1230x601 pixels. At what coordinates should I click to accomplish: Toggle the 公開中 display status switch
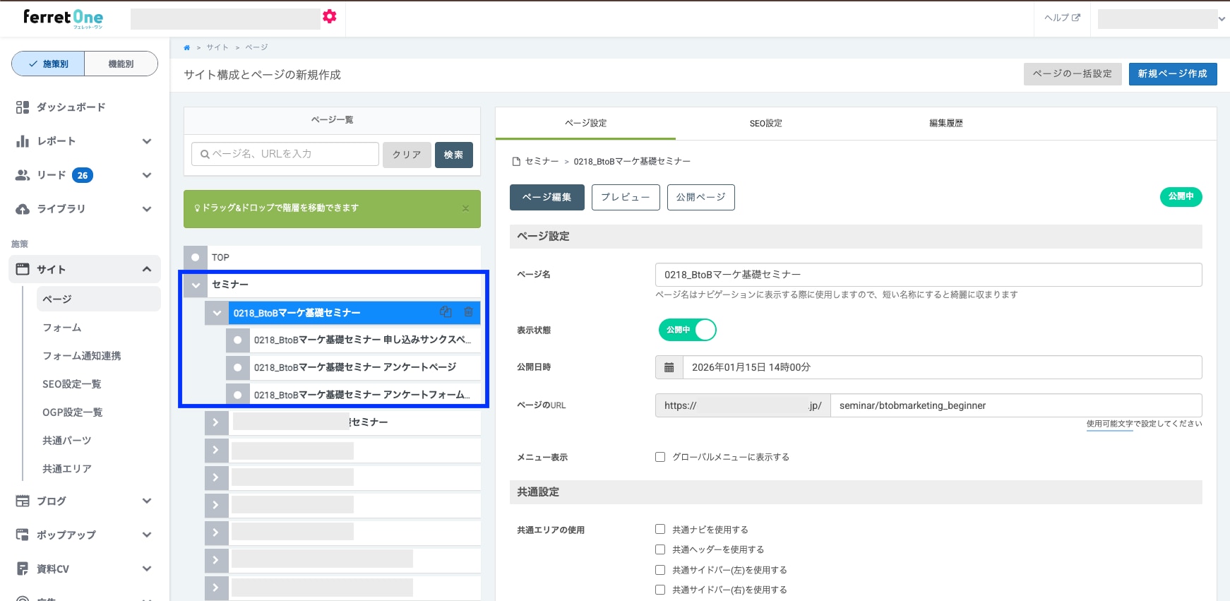[687, 330]
